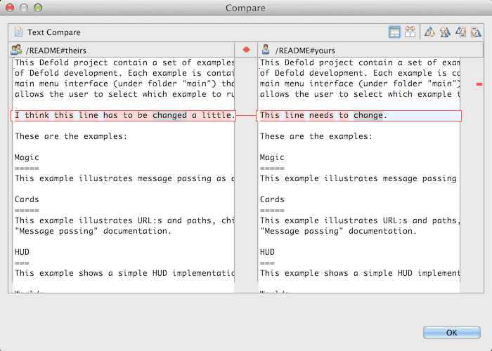Screen dimensions: 492x351
Task: Click the "HUD" heading in yours pane
Action: coord(267,252)
